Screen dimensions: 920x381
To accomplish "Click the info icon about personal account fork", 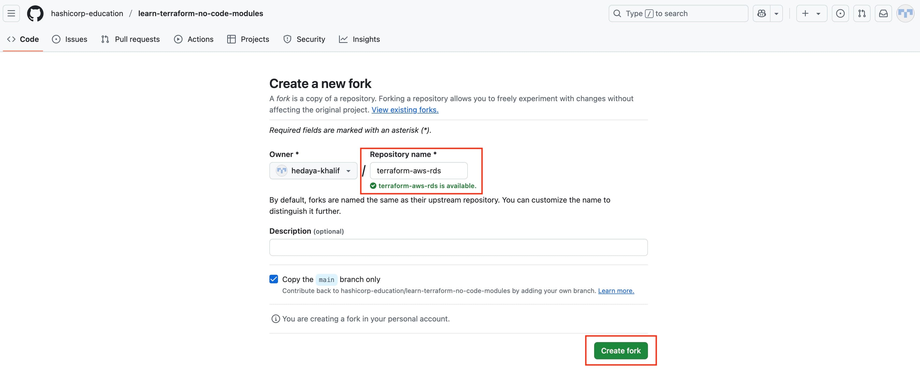I will coord(275,319).
